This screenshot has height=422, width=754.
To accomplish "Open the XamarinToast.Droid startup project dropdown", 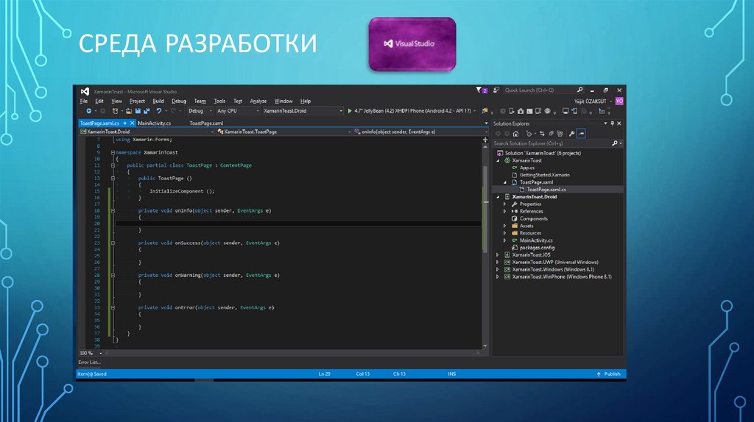I will (x=303, y=111).
